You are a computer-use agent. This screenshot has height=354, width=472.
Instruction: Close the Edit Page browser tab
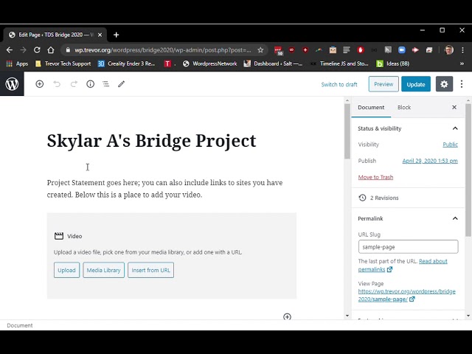pos(100,35)
